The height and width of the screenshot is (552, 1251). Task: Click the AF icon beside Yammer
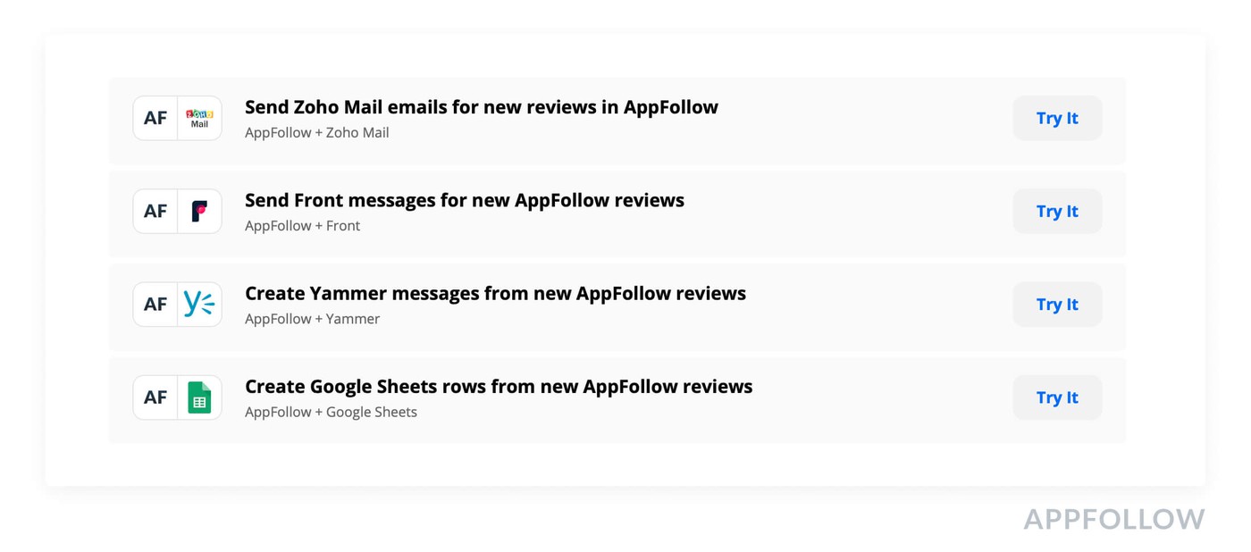[155, 305]
